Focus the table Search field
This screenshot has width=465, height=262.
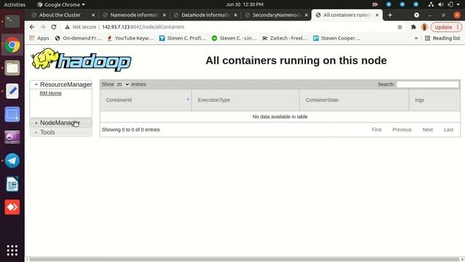pyautogui.click(x=428, y=84)
